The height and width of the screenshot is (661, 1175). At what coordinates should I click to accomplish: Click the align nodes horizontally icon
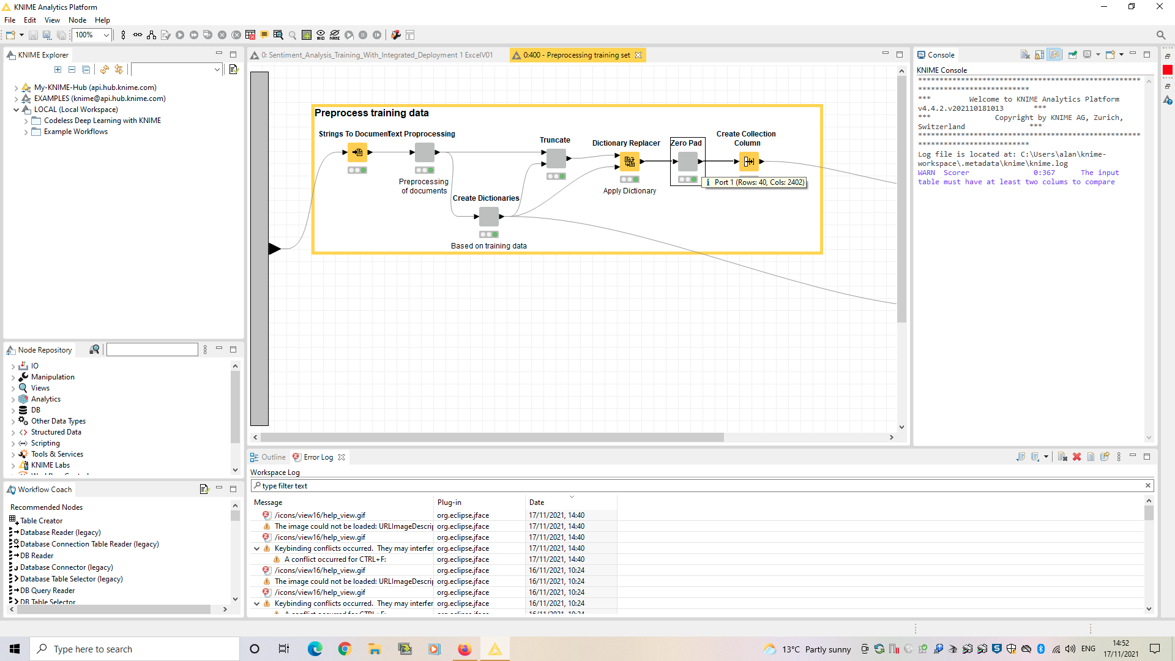tap(138, 35)
